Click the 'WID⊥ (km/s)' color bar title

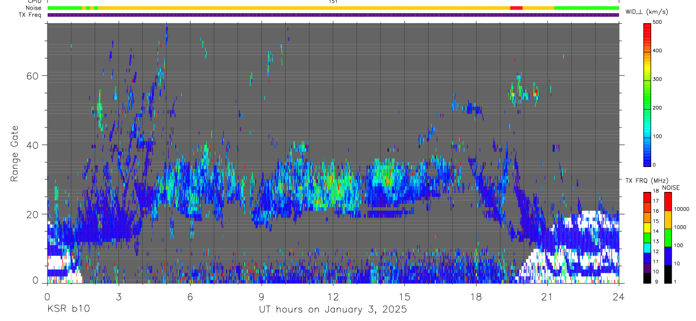(647, 11)
